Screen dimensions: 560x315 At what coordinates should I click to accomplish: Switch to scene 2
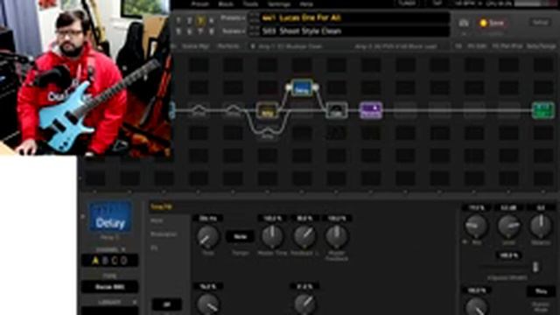click(190, 20)
